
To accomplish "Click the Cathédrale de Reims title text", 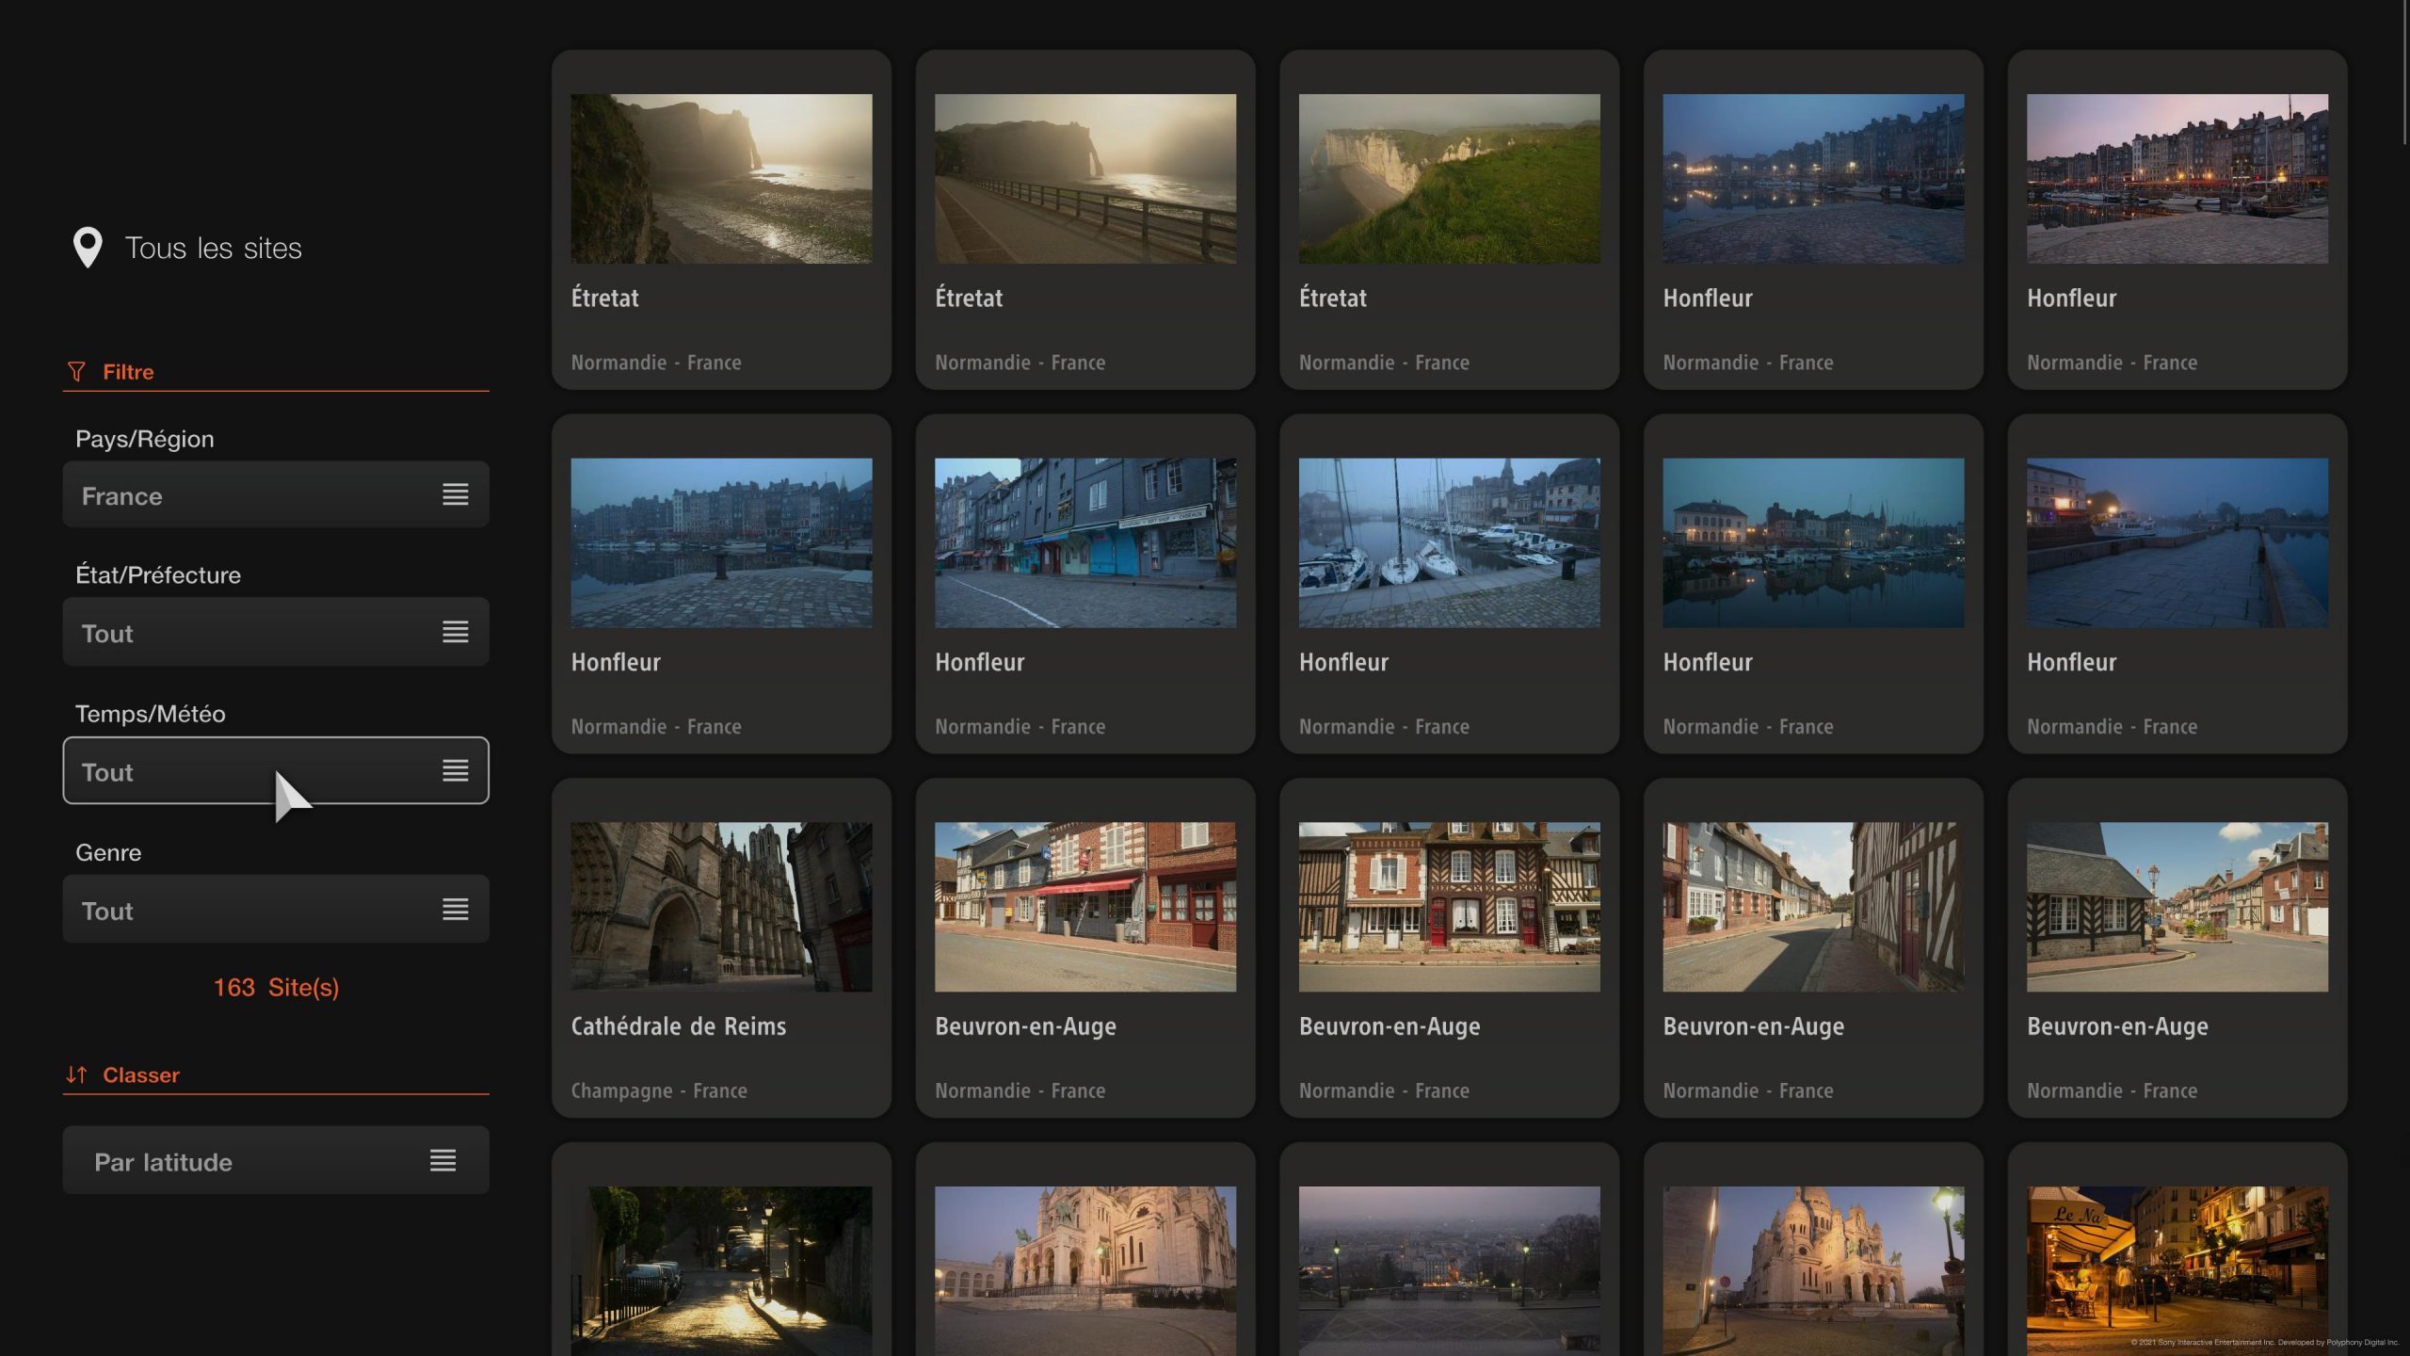I will (679, 1025).
